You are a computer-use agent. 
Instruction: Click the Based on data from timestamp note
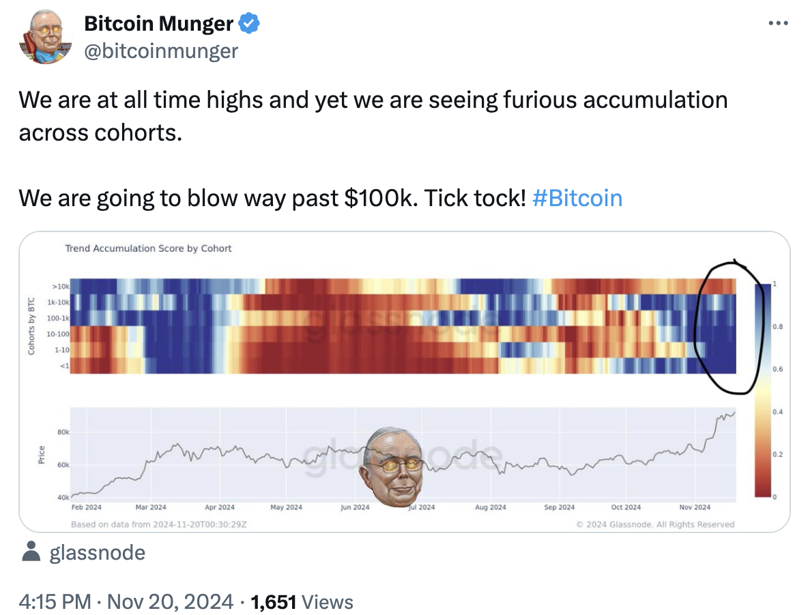159,524
